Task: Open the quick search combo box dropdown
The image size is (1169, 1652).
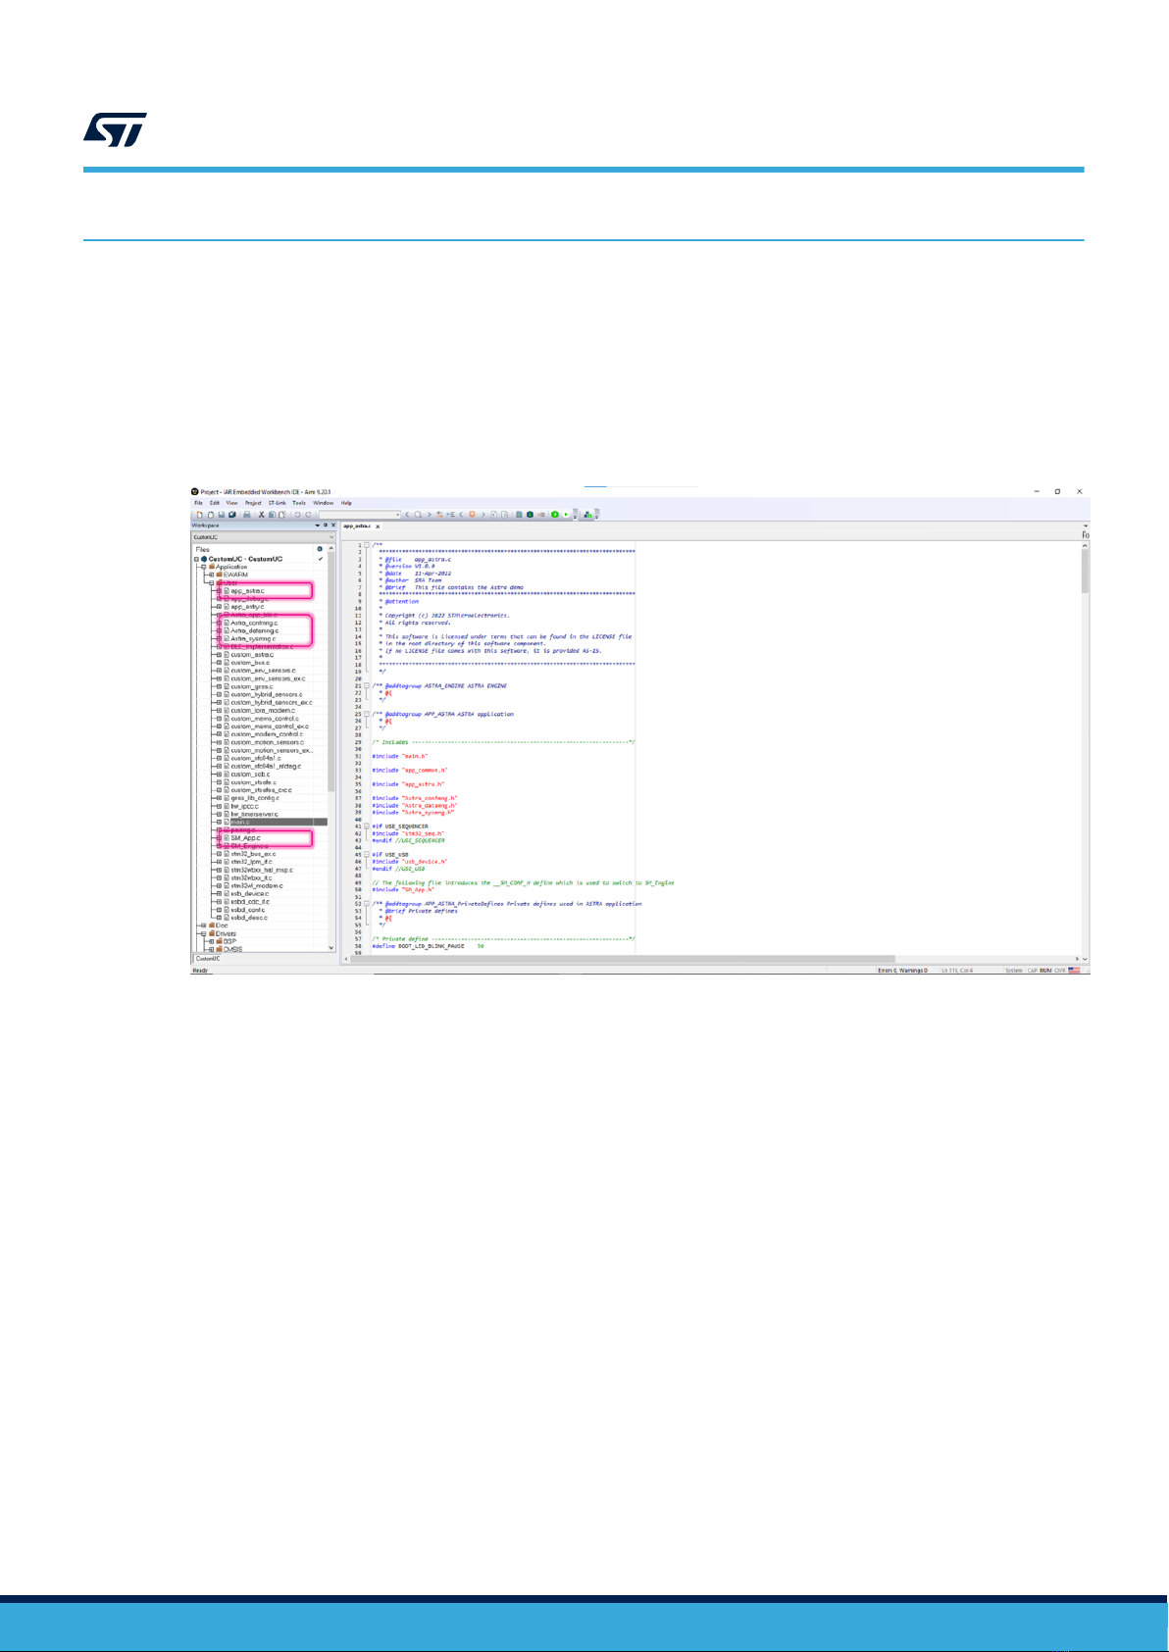Action: pyautogui.click(x=397, y=514)
